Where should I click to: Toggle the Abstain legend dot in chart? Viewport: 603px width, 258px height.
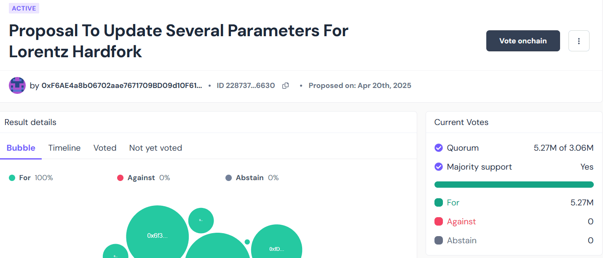(228, 178)
